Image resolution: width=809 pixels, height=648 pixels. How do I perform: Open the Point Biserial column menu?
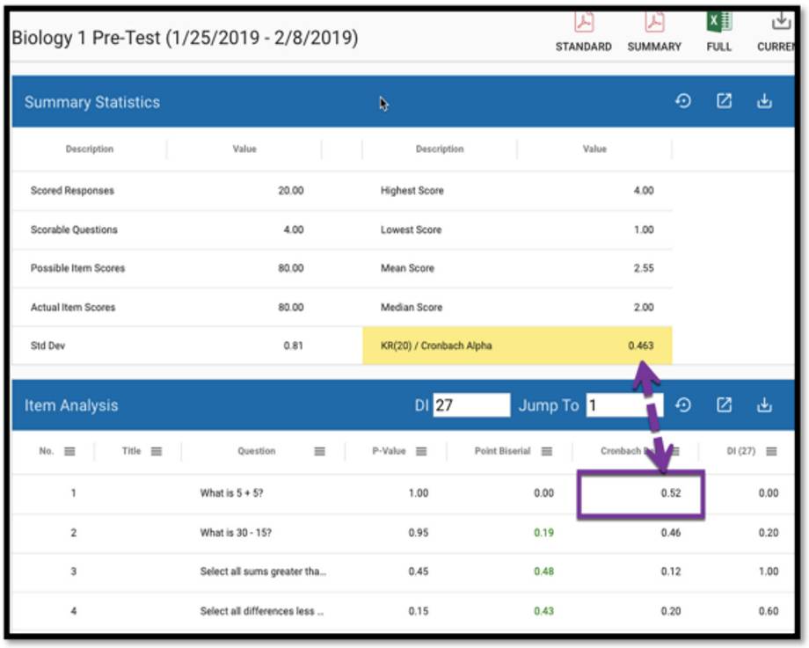tap(547, 452)
